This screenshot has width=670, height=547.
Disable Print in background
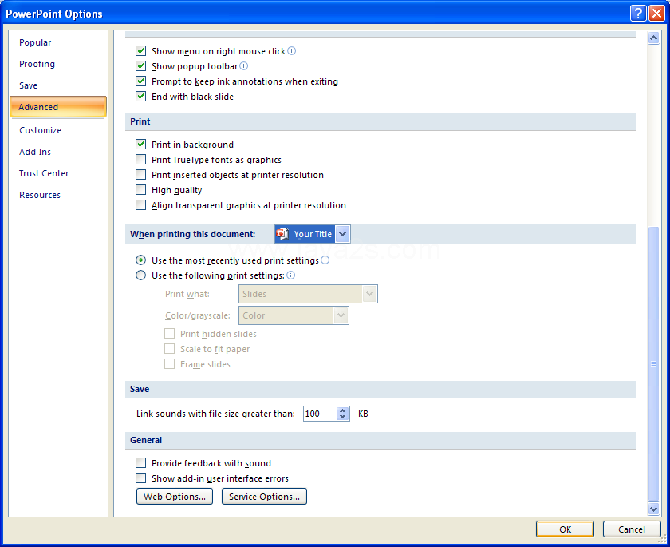click(x=140, y=144)
